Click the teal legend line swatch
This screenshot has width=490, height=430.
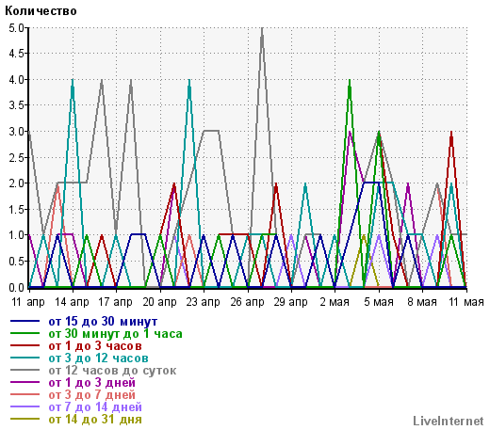click(24, 358)
